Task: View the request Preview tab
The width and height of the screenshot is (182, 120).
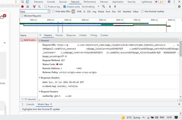Action: (x=59, y=35)
